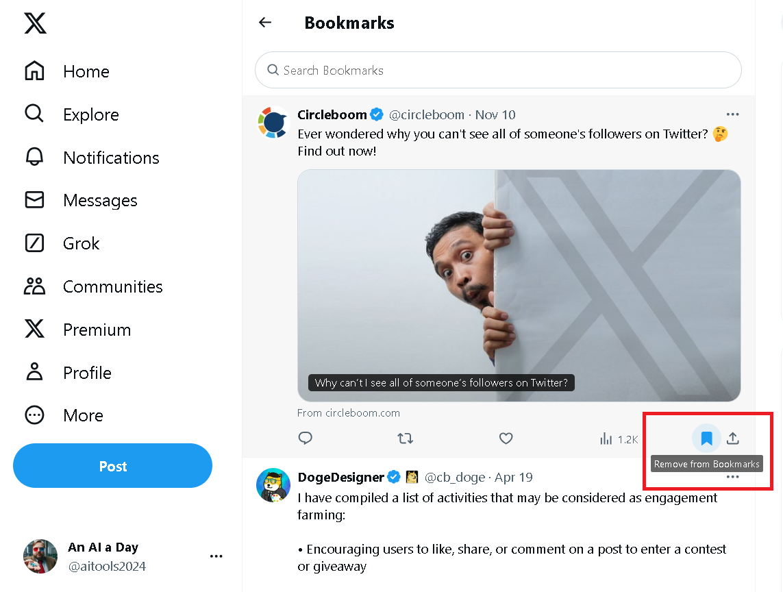Image resolution: width=783 pixels, height=592 pixels.
Task: Repost Circleboom's tweet
Action: (x=406, y=438)
